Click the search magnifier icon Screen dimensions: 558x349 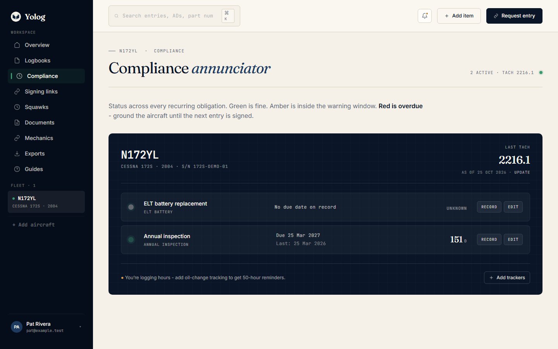click(x=116, y=16)
